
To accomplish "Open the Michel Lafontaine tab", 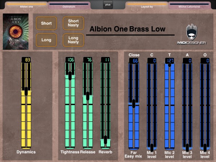I will pos(189,6).
